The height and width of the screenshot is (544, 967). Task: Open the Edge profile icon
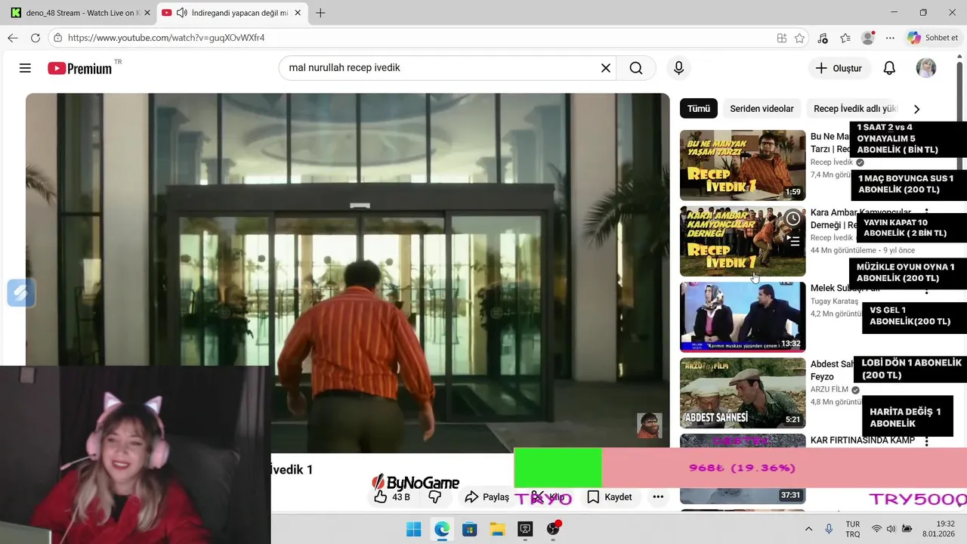click(868, 38)
